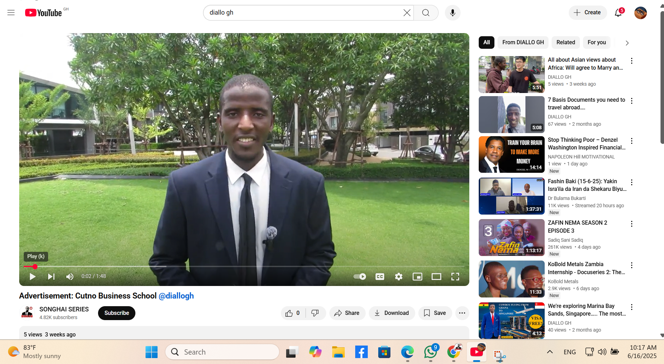Select the Related chip
Screen dimensions: 664x364
pos(566,42)
